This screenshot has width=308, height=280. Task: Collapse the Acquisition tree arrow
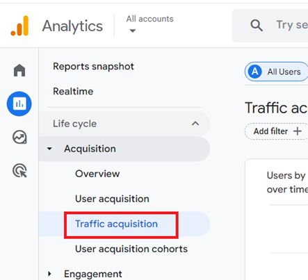[x=49, y=149]
